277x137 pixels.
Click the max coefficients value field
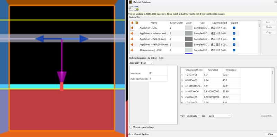pyautogui.click(x=158, y=79)
